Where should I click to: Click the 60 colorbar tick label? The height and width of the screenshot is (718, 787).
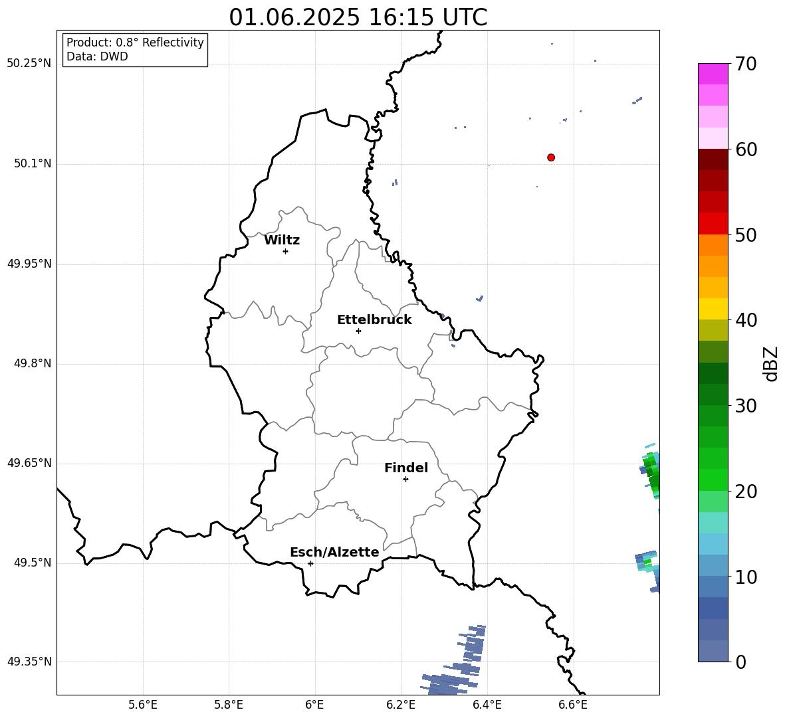click(x=746, y=149)
